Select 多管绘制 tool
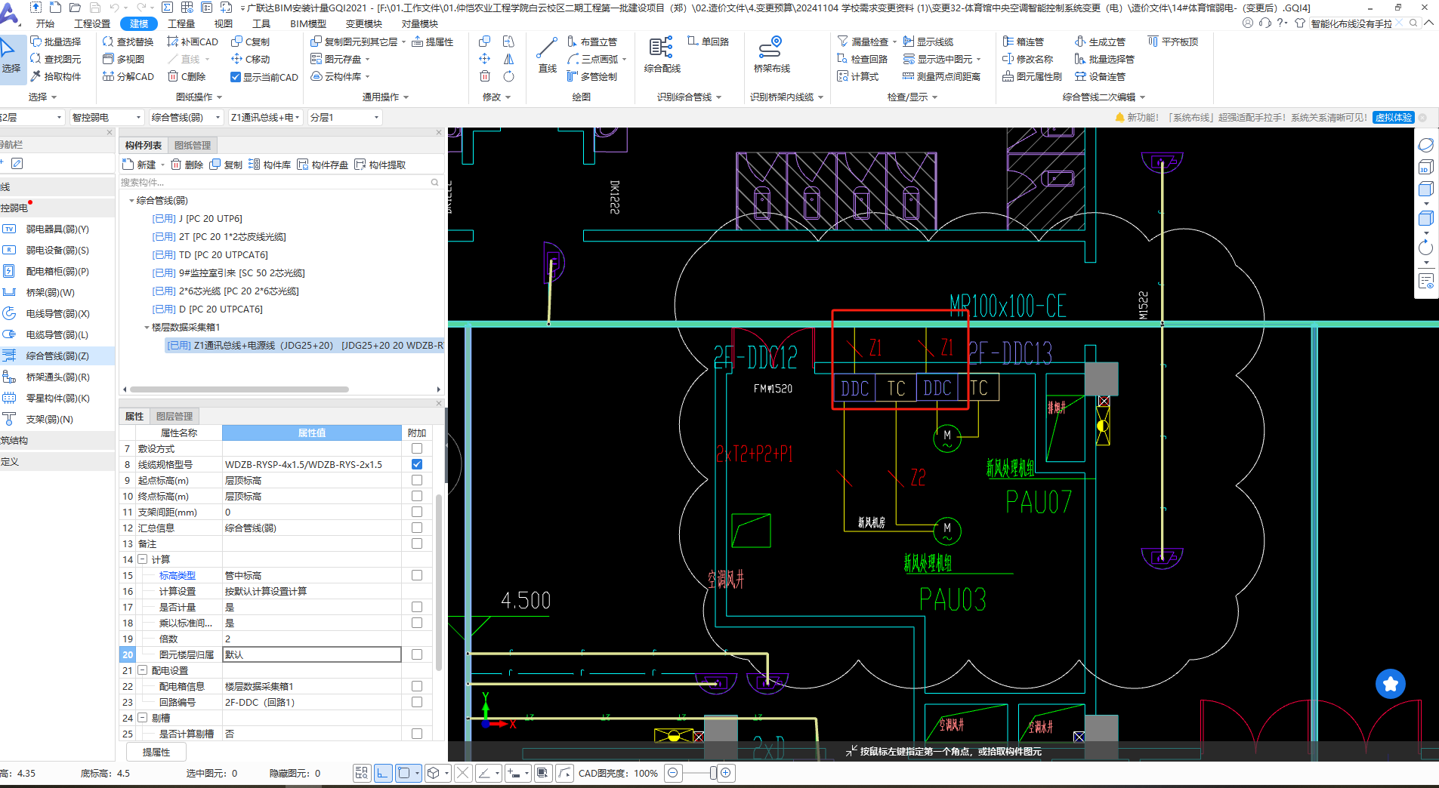Image resolution: width=1439 pixels, height=788 pixels. (592, 76)
